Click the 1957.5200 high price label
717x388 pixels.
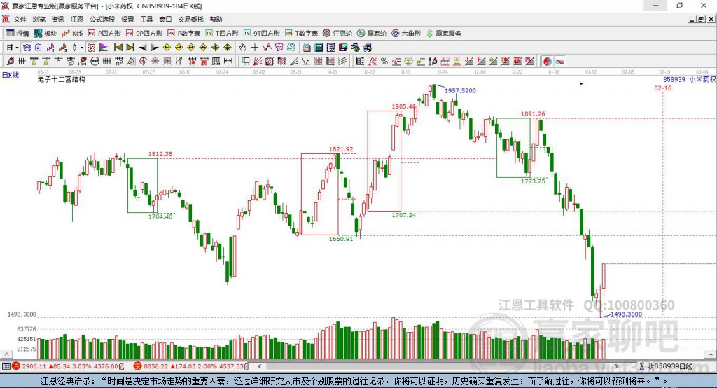460,90
